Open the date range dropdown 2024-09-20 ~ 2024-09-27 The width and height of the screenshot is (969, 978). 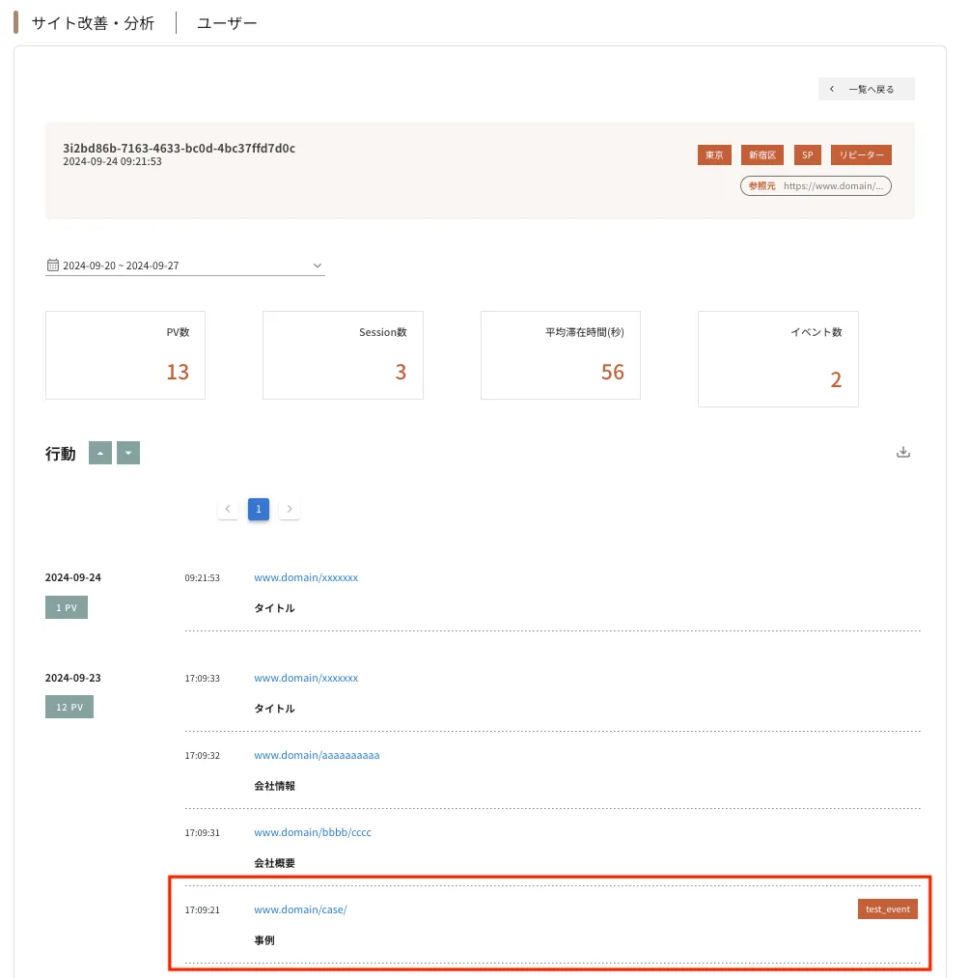point(185,265)
